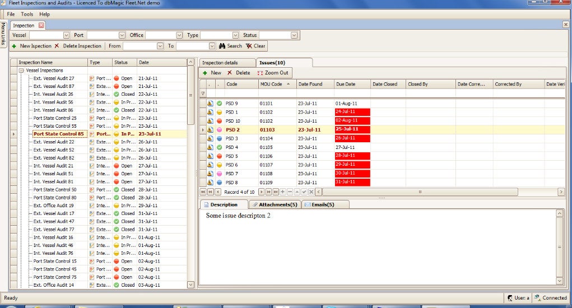Click the green status icon of PSD 4

point(220,147)
